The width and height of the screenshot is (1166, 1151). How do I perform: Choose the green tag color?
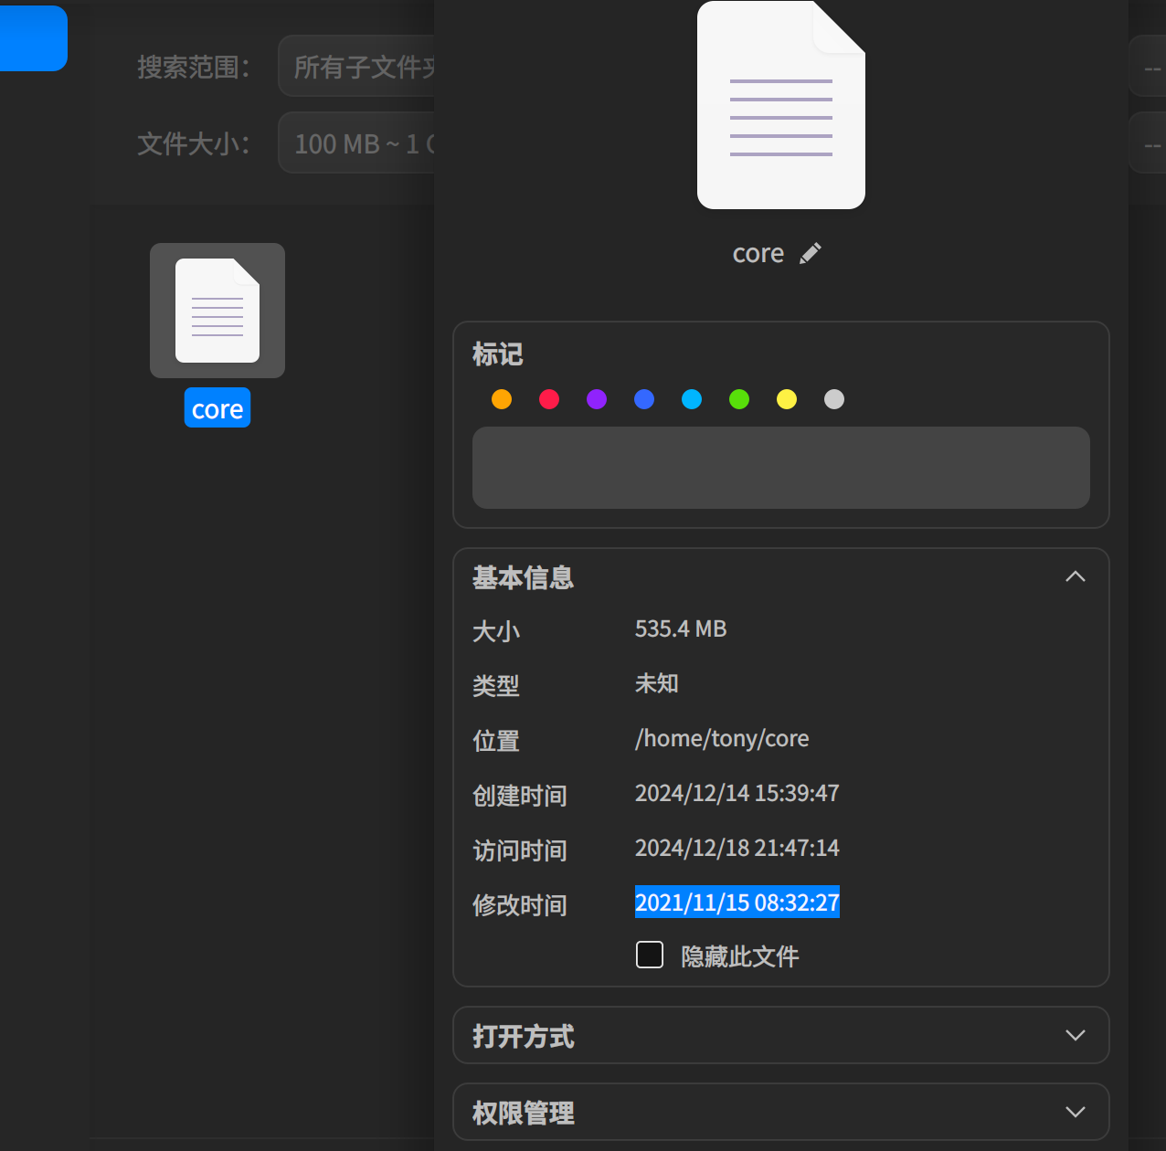click(739, 399)
